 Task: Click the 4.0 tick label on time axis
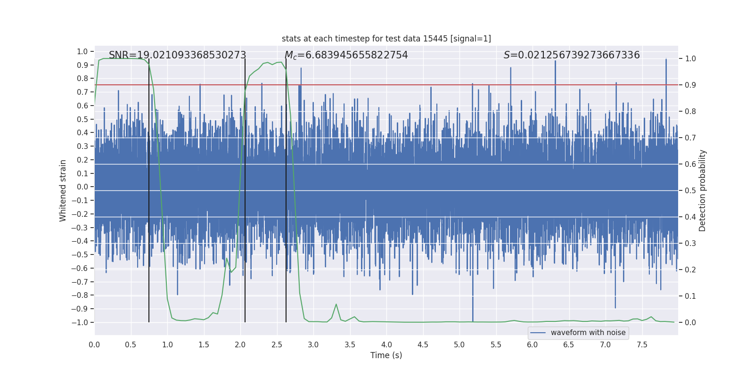pyautogui.click(x=386, y=345)
